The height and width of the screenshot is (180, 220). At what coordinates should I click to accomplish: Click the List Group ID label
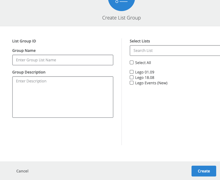[24, 41]
